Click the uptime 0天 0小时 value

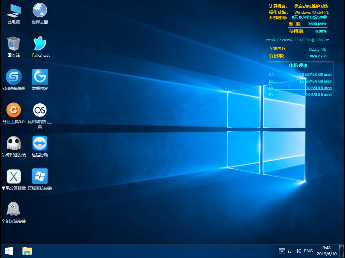[x=309, y=17]
